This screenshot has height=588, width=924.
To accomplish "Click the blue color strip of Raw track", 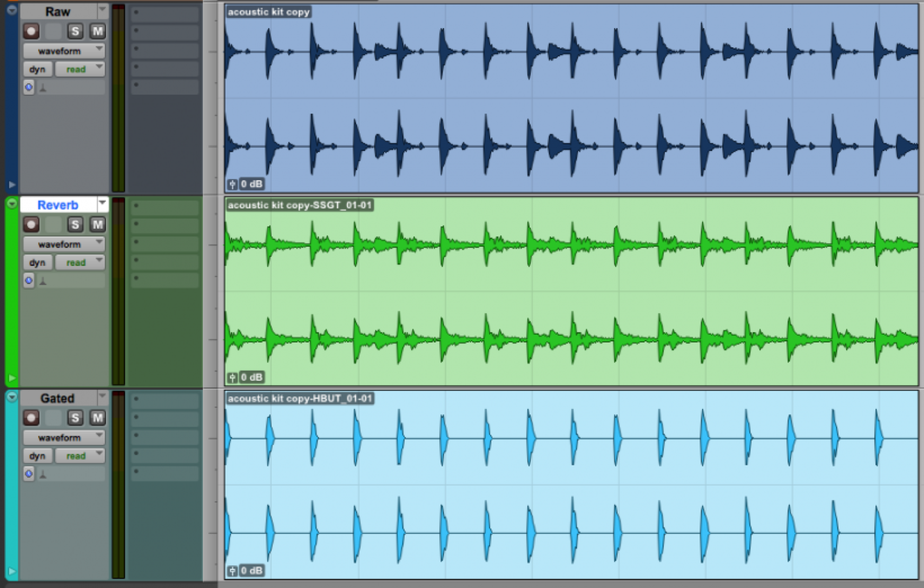I will coord(12,97).
